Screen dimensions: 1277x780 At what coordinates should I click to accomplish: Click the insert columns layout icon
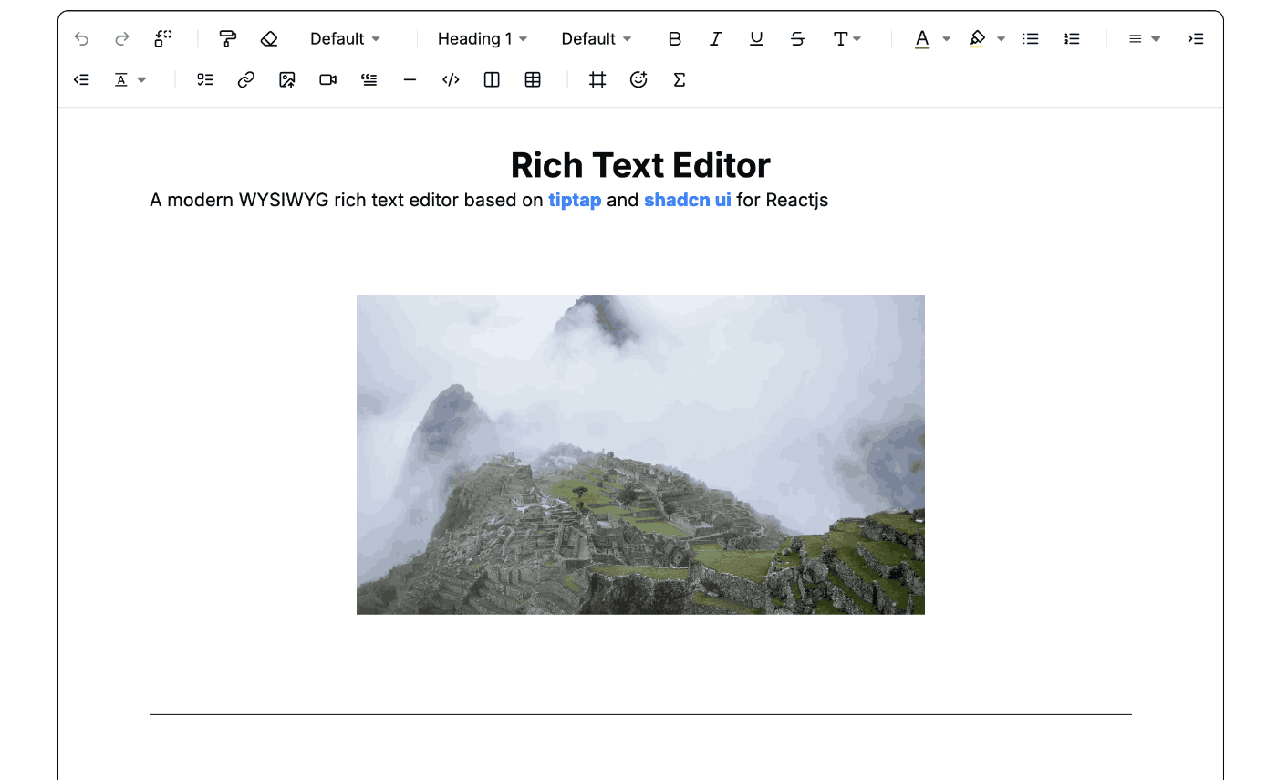492,80
